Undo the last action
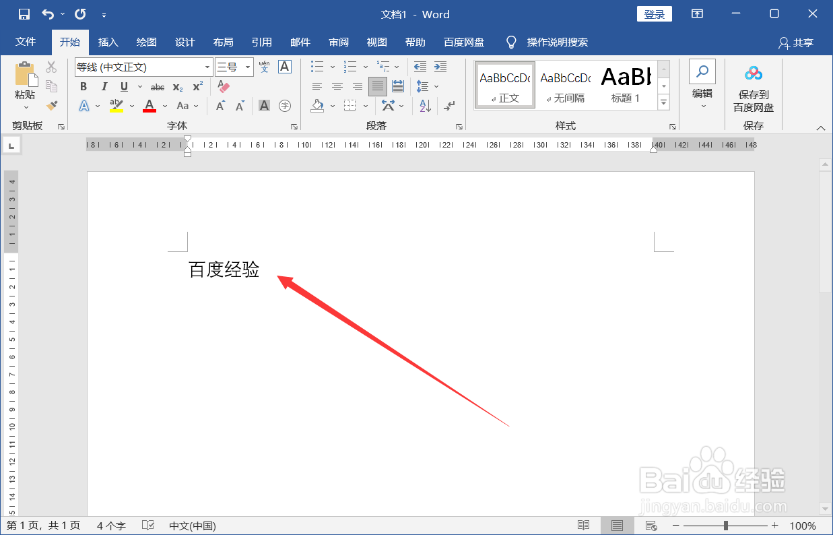833x535 pixels. [x=48, y=14]
